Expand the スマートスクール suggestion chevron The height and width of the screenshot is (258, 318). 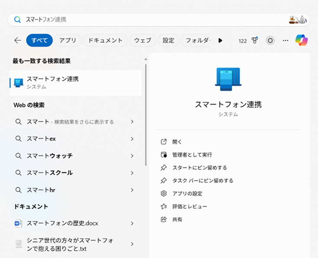132,173
